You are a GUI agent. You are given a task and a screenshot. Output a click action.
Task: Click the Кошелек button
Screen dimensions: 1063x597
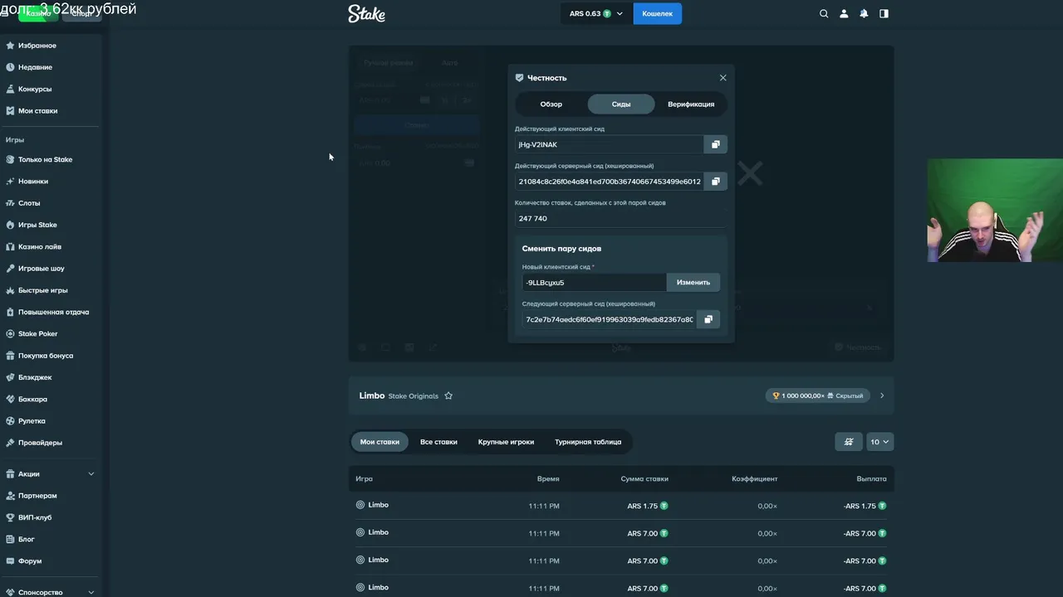[x=657, y=13]
